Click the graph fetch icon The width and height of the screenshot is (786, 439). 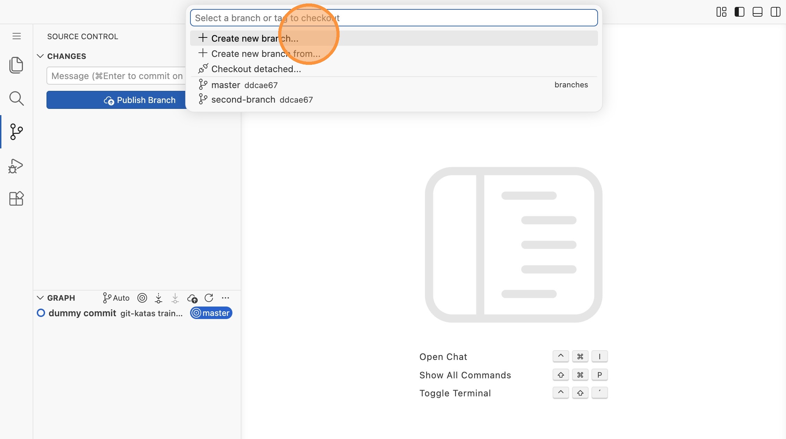pyautogui.click(x=159, y=298)
